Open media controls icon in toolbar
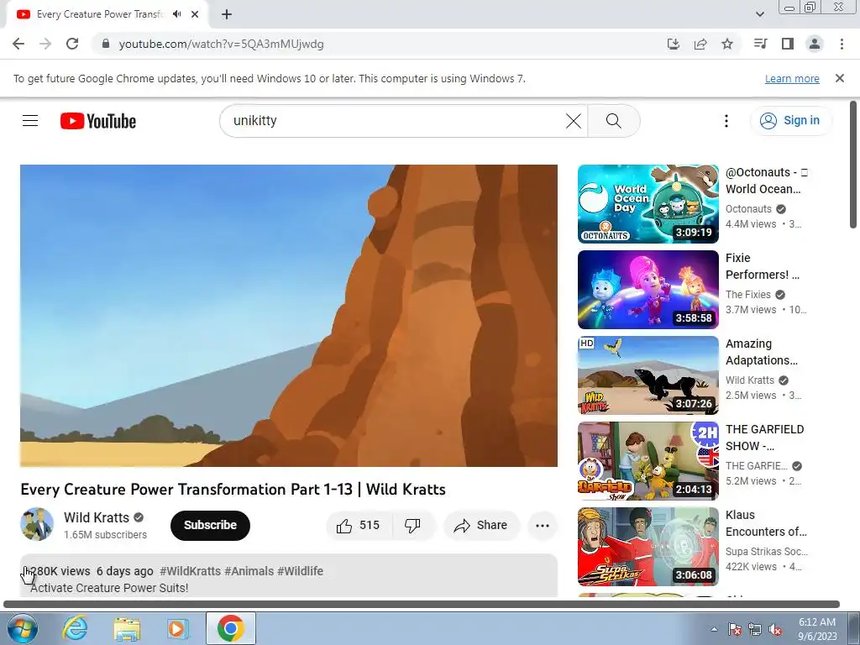This screenshot has height=645, width=860. click(761, 44)
